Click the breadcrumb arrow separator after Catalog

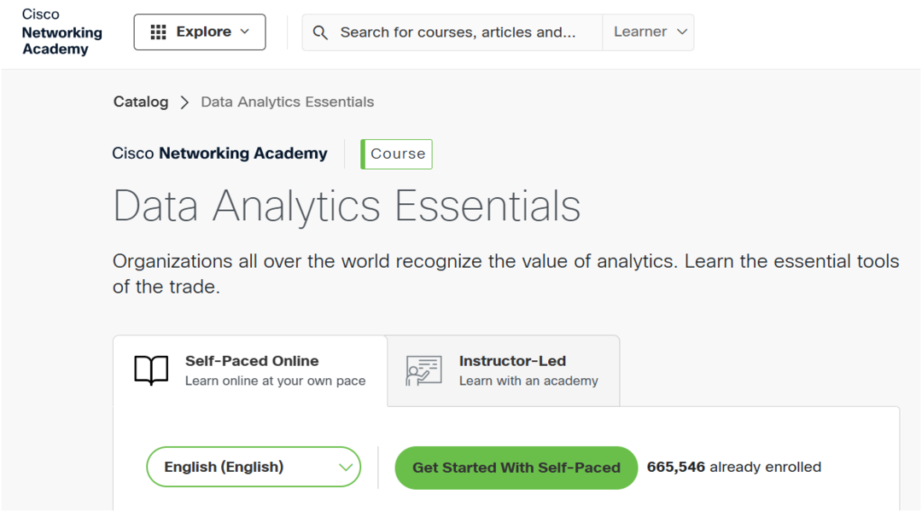tap(184, 102)
